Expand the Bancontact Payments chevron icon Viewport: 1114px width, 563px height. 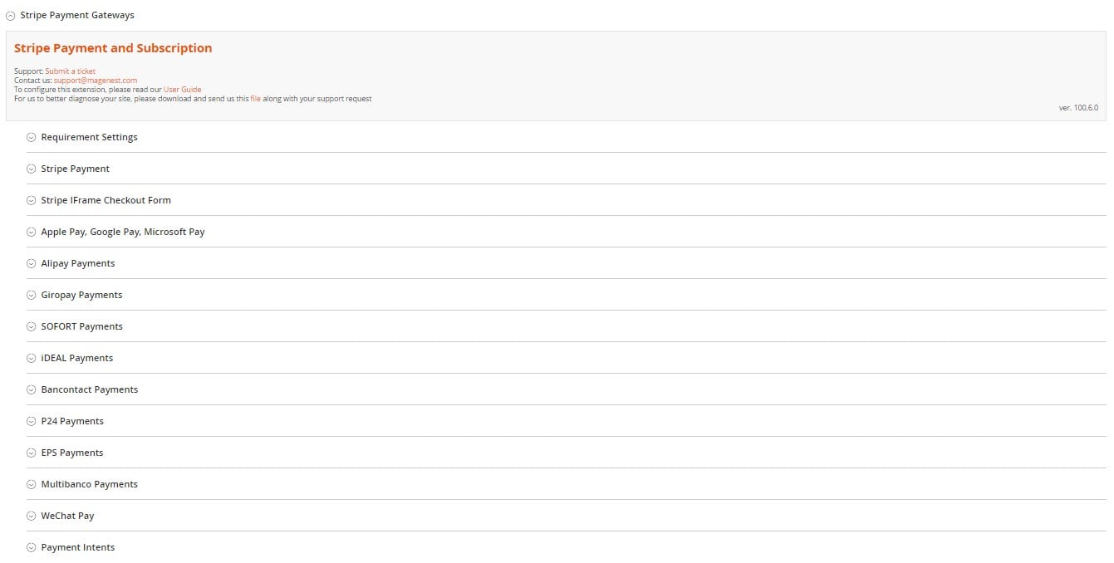[32, 390]
